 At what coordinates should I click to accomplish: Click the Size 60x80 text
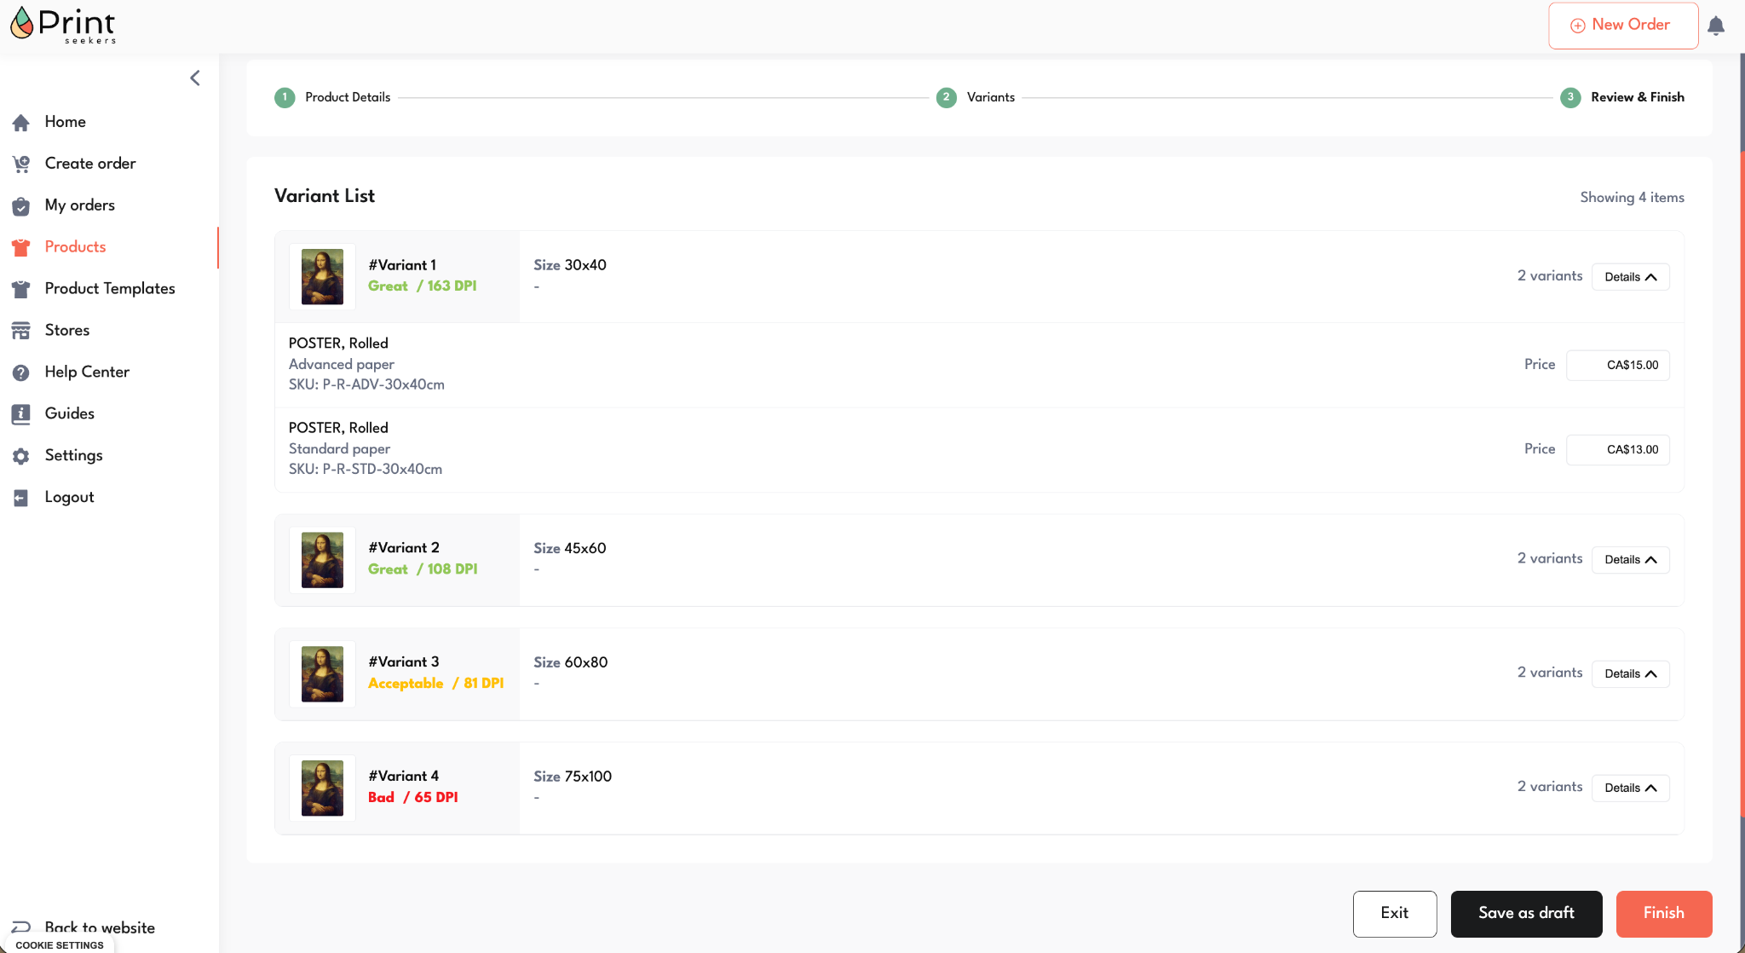point(571,662)
